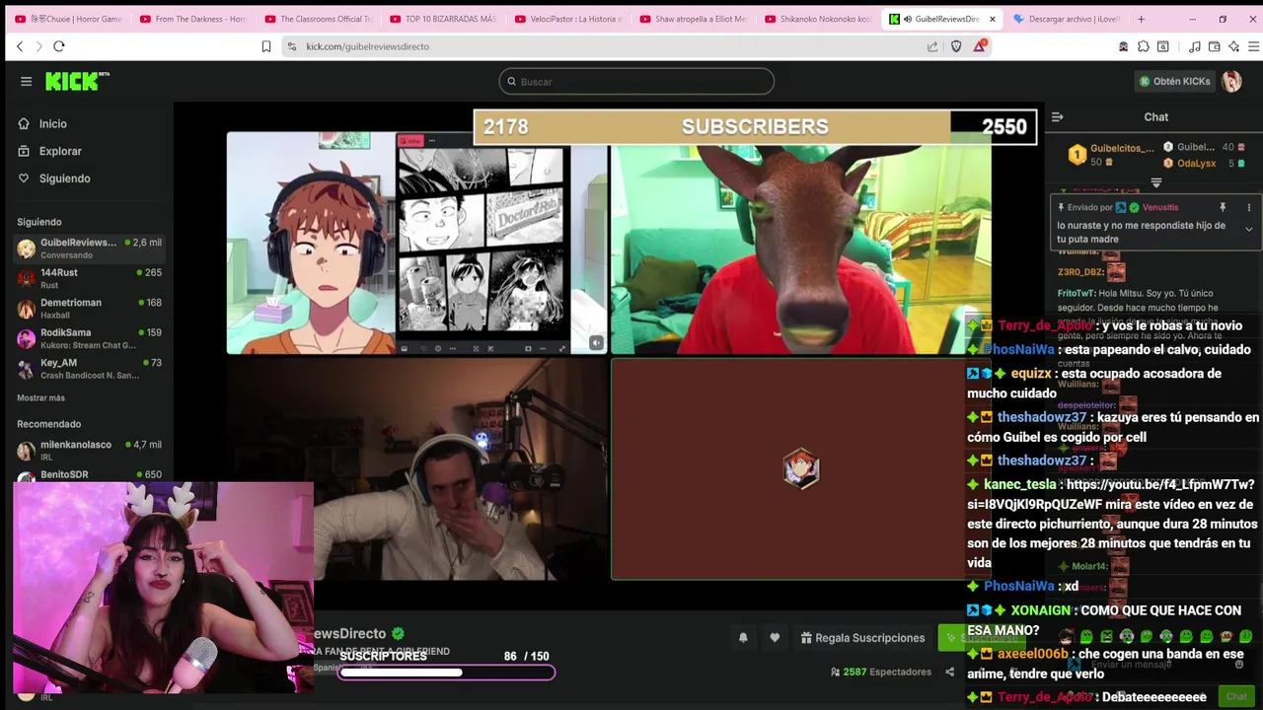The width and height of the screenshot is (1263, 710).
Task: Open the user profile avatar menu
Action: 1231,81
